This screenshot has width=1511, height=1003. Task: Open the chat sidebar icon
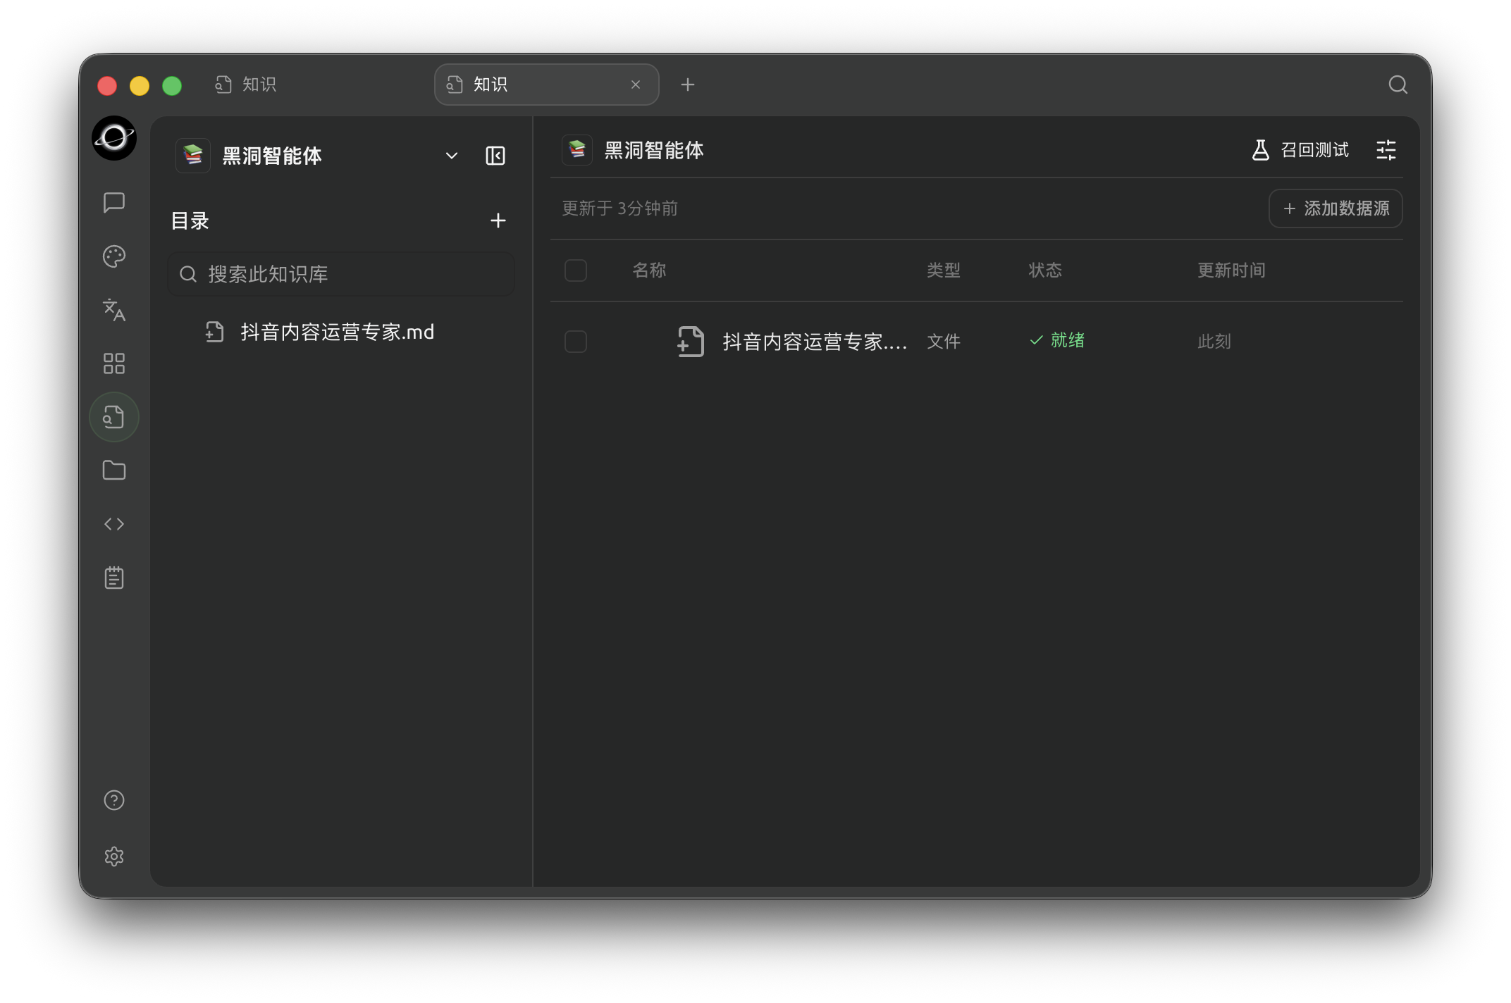tap(114, 203)
